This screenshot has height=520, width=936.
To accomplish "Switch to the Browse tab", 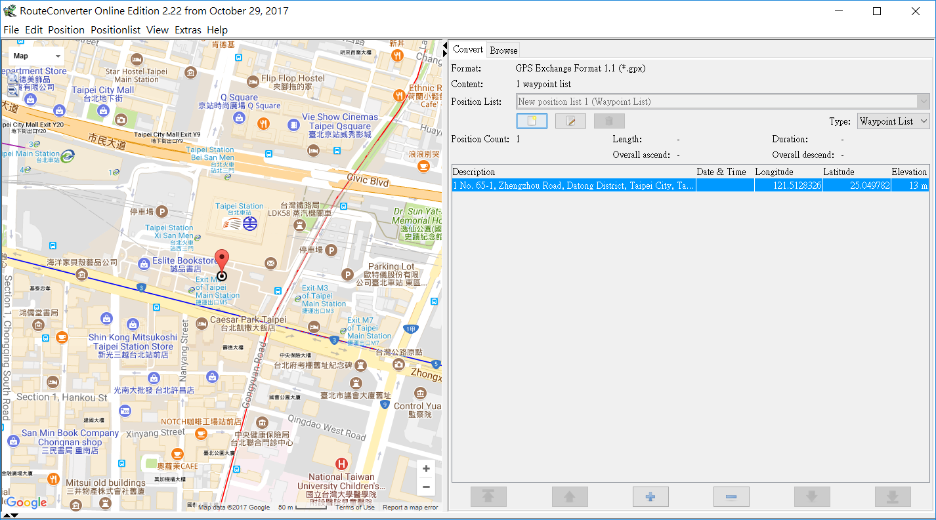I will point(503,50).
